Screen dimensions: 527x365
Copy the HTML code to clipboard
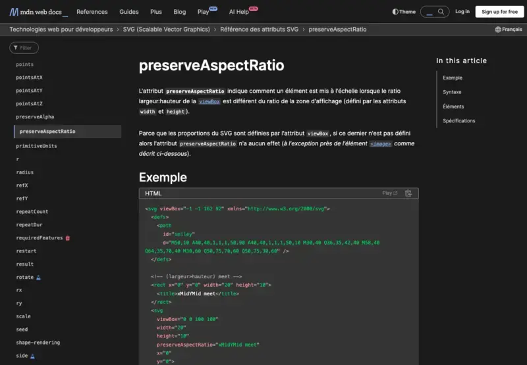(408, 193)
